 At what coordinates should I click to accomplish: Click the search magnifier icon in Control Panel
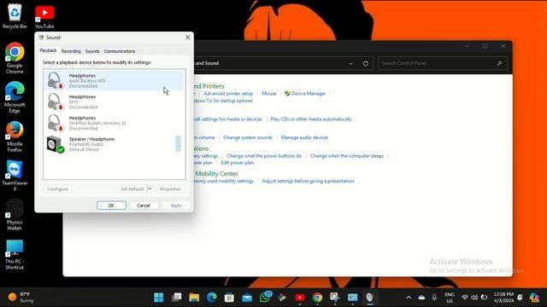(x=499, y=63)
